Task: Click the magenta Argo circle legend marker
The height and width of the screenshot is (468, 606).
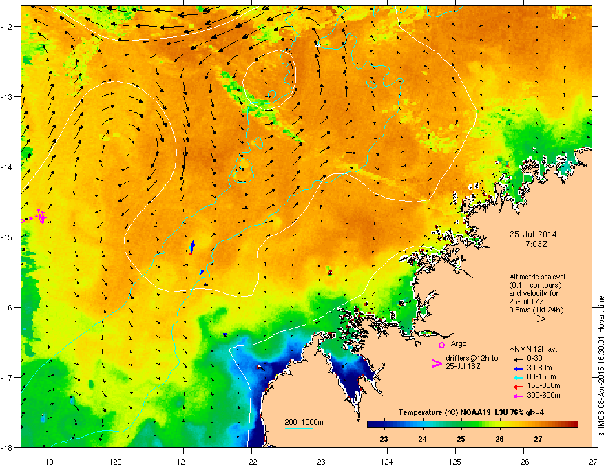Action: coord(441,345)
